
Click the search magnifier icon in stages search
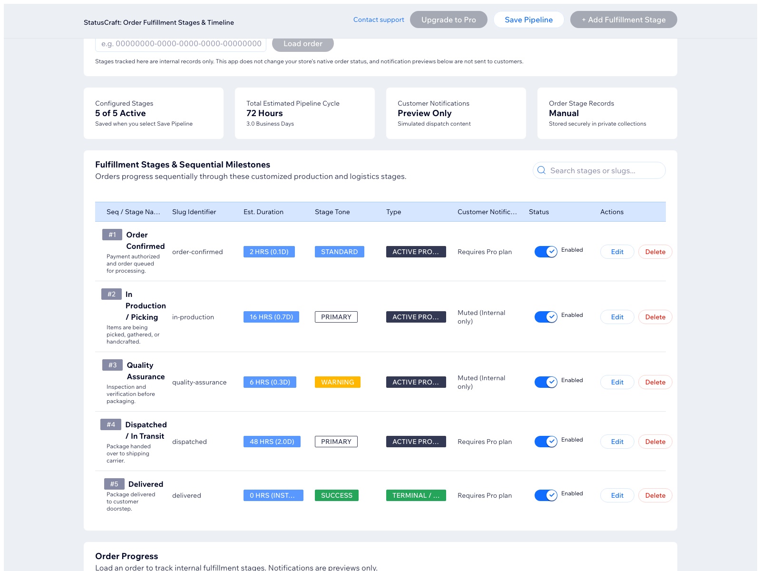(x=541, y=170)
